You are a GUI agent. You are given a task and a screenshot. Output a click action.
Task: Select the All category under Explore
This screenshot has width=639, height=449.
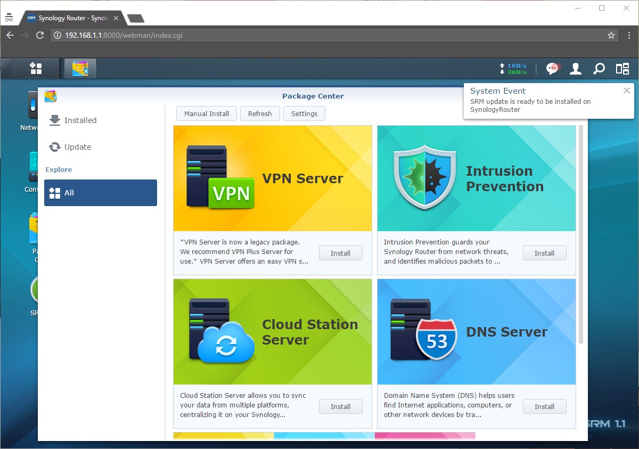101,193
